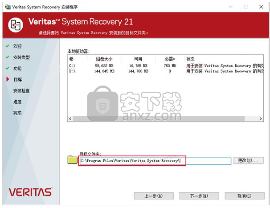Click the 更改(H)... button

pos(248,160)
